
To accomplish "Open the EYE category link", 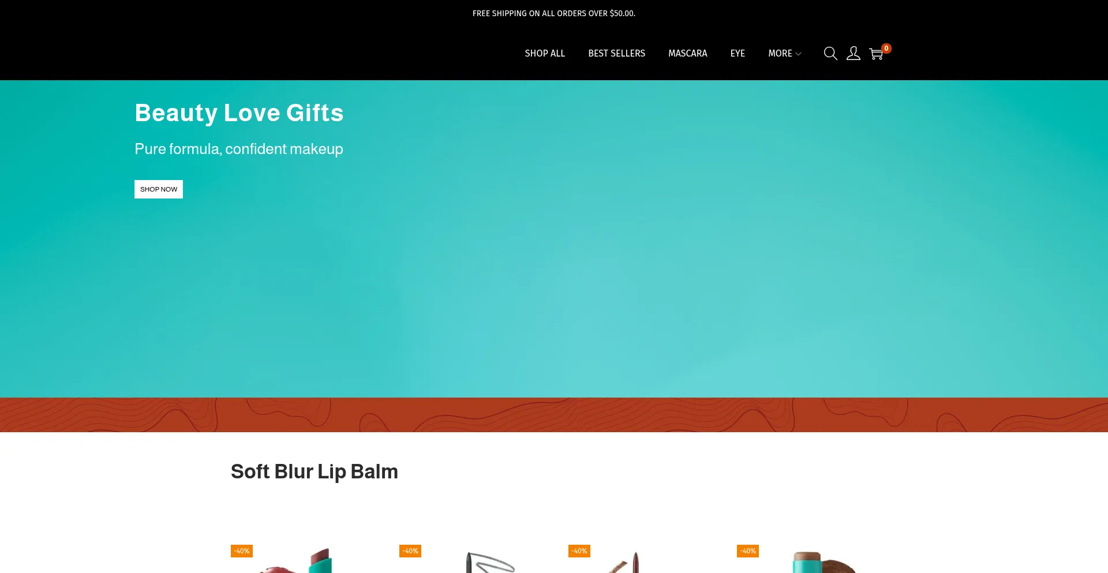I will pos(738,53).
